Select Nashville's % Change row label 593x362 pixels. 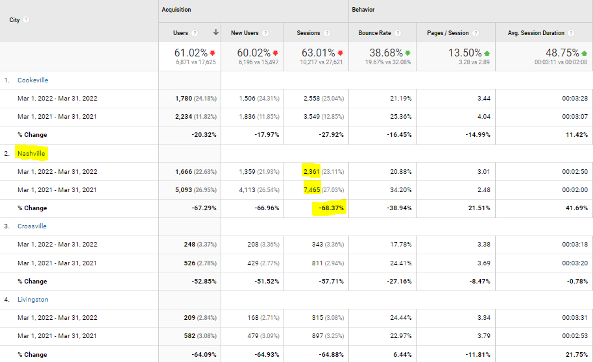(32, 208)
